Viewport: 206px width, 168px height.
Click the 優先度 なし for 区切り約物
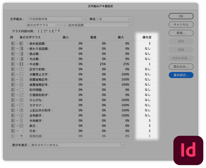point(147,69)
